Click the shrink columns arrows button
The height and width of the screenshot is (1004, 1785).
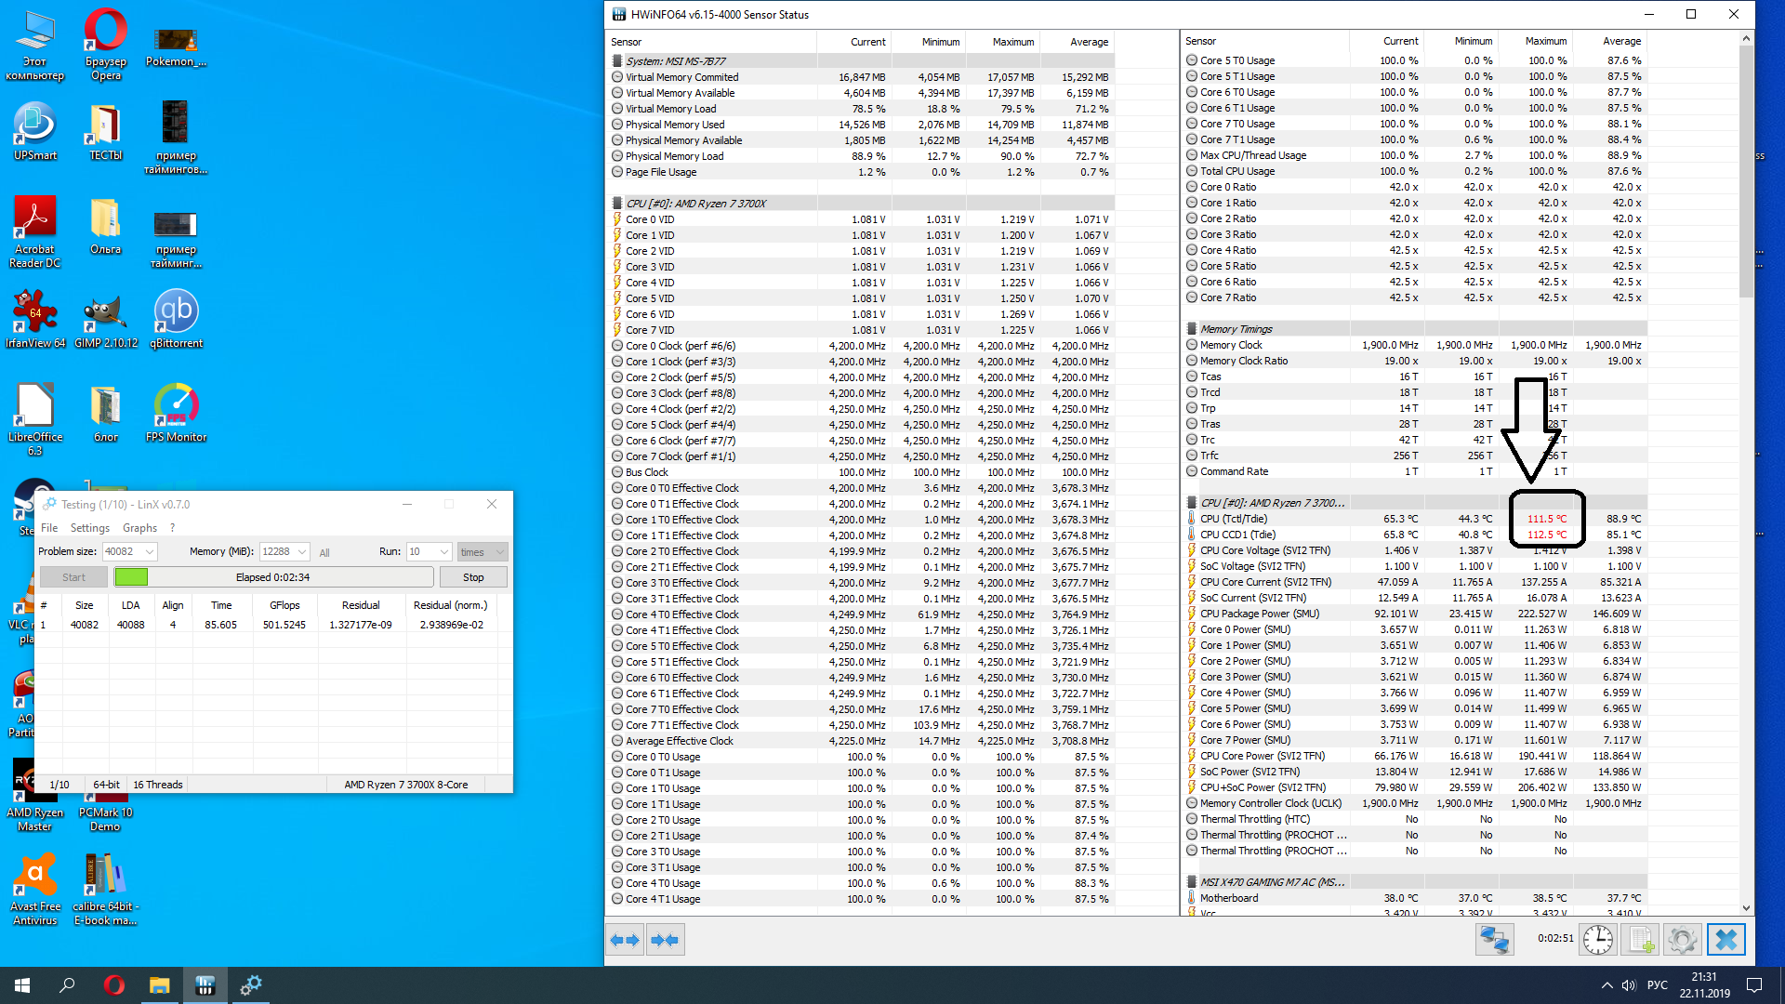pos(665,940)
